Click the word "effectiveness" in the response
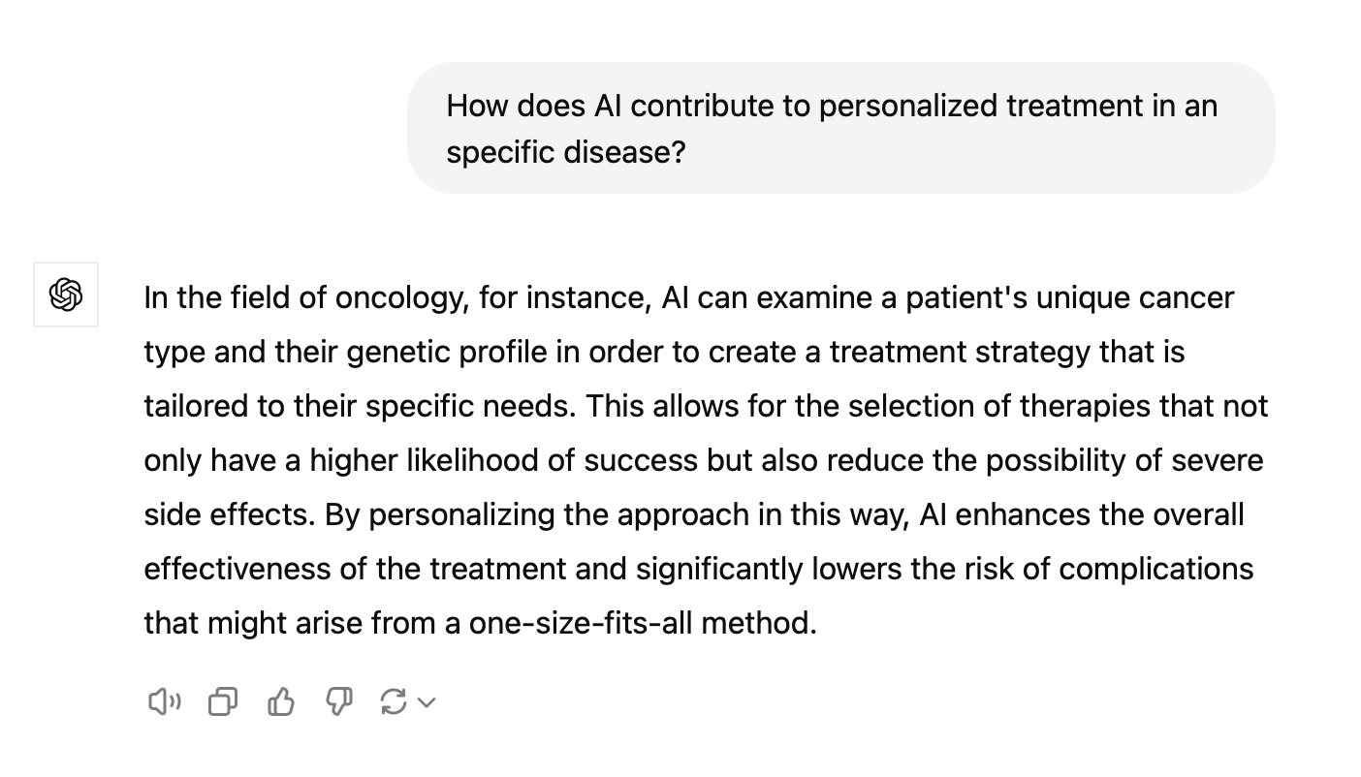The image size is (1361, 777). point(237,569)
